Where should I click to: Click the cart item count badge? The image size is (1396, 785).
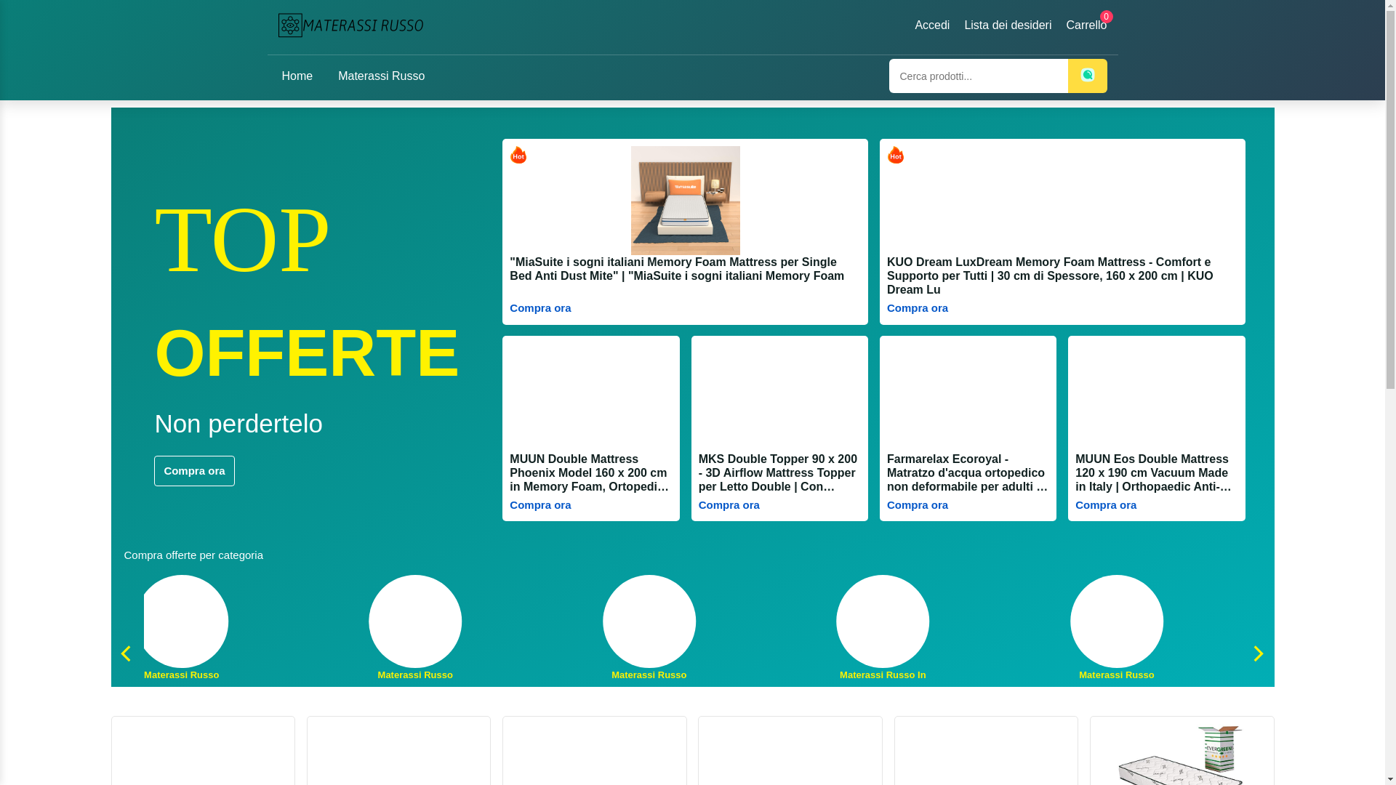(x=1107, y=17)
